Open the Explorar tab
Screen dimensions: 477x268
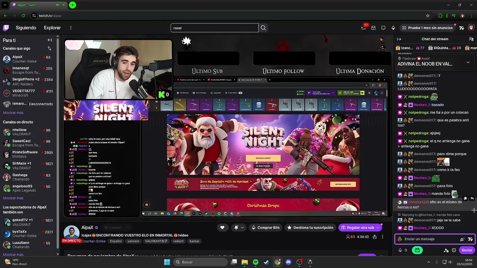pyautogui.click(x=52, y=28)
